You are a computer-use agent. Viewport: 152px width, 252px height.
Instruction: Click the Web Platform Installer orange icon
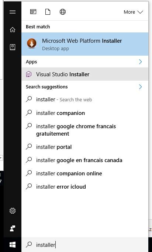click(32, 43)
